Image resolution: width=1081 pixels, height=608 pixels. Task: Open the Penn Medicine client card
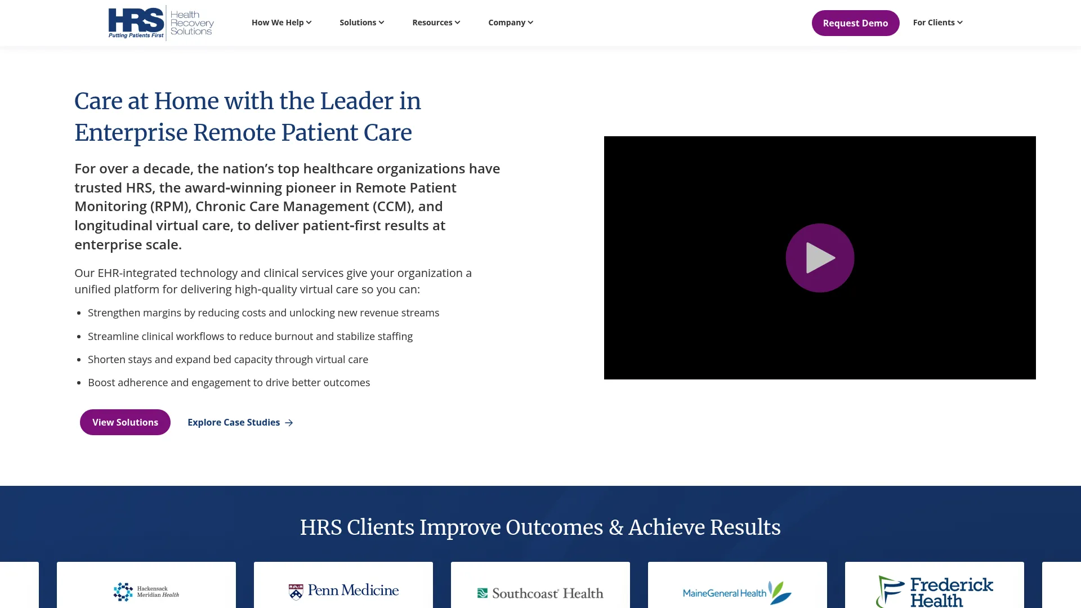[x=343, y=585]
